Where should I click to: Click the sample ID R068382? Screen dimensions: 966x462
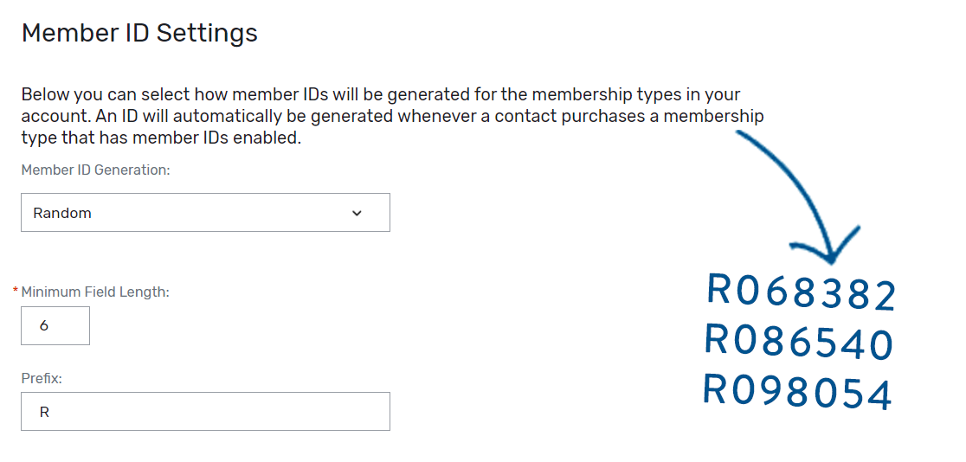point(801,292)
